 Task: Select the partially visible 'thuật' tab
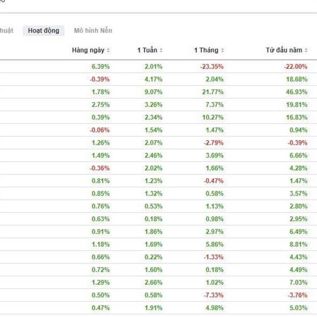click(6, 31)
